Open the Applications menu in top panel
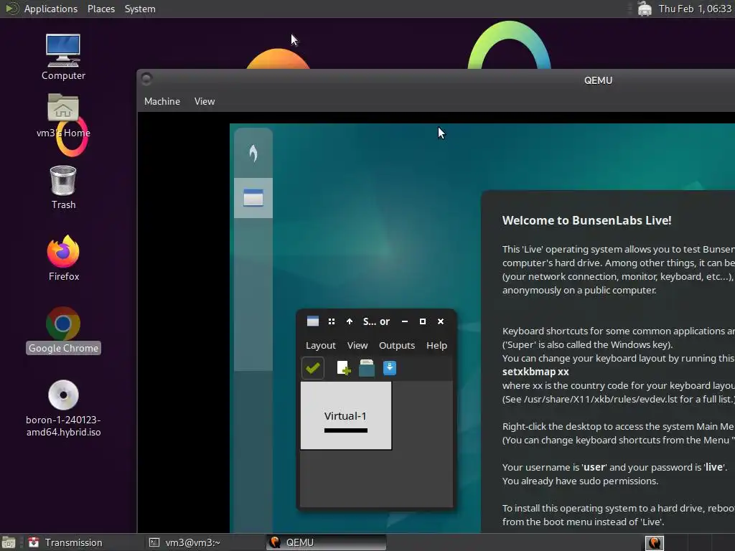This screenshot has height=551, width=735. point(51,9)
